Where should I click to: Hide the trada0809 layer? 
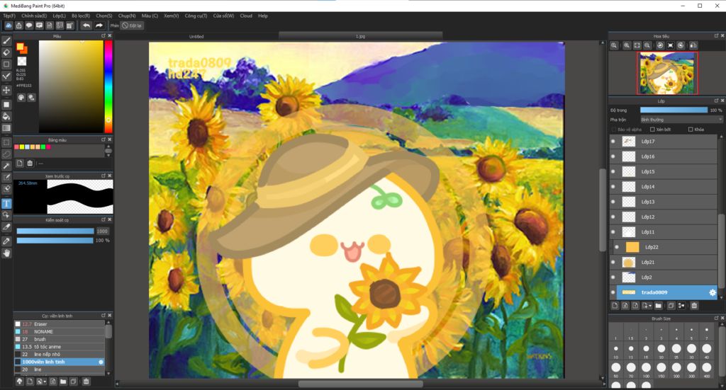click(x=613, y=292)
